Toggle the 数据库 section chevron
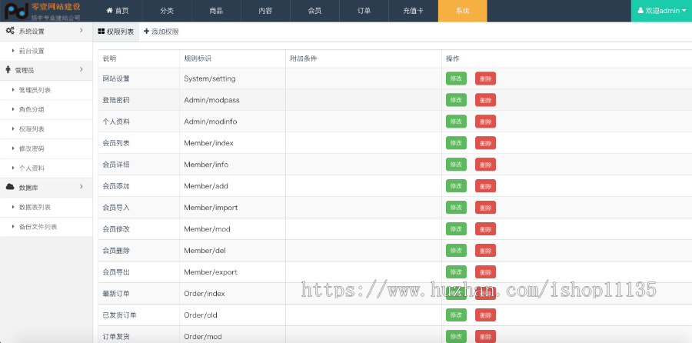 click(82, 187)
